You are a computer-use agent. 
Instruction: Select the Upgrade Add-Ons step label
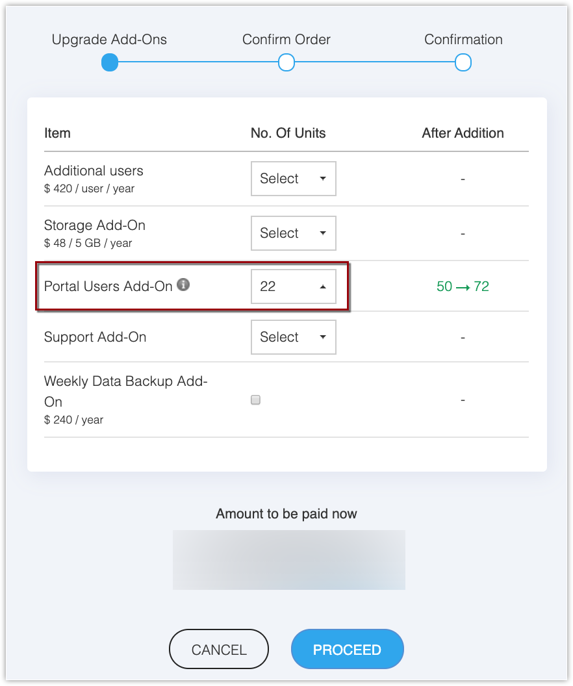coord(109,40)
